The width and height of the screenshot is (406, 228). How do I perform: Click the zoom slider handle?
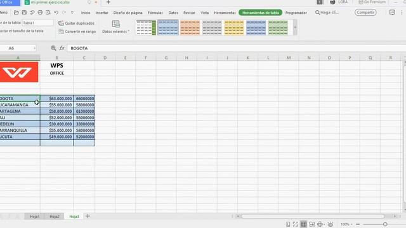[x=385, y=224]
